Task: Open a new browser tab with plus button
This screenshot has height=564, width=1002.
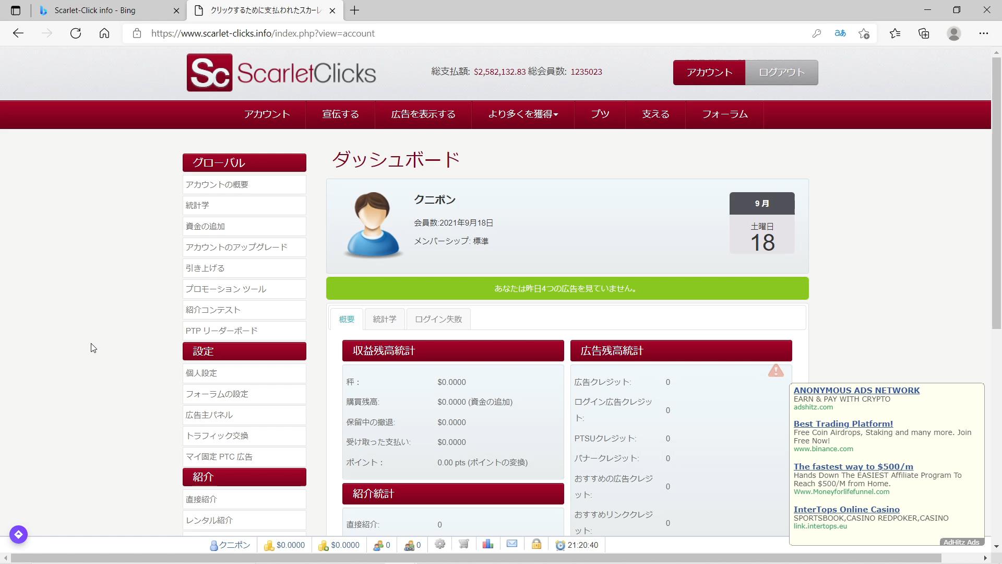Action: coord(354,10)
